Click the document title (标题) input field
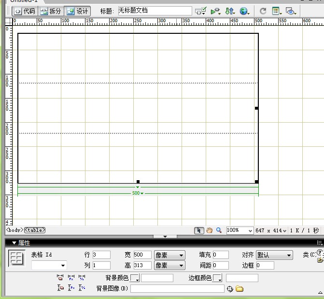This screenshot has height=299, width=324. [x=155, y=11]
